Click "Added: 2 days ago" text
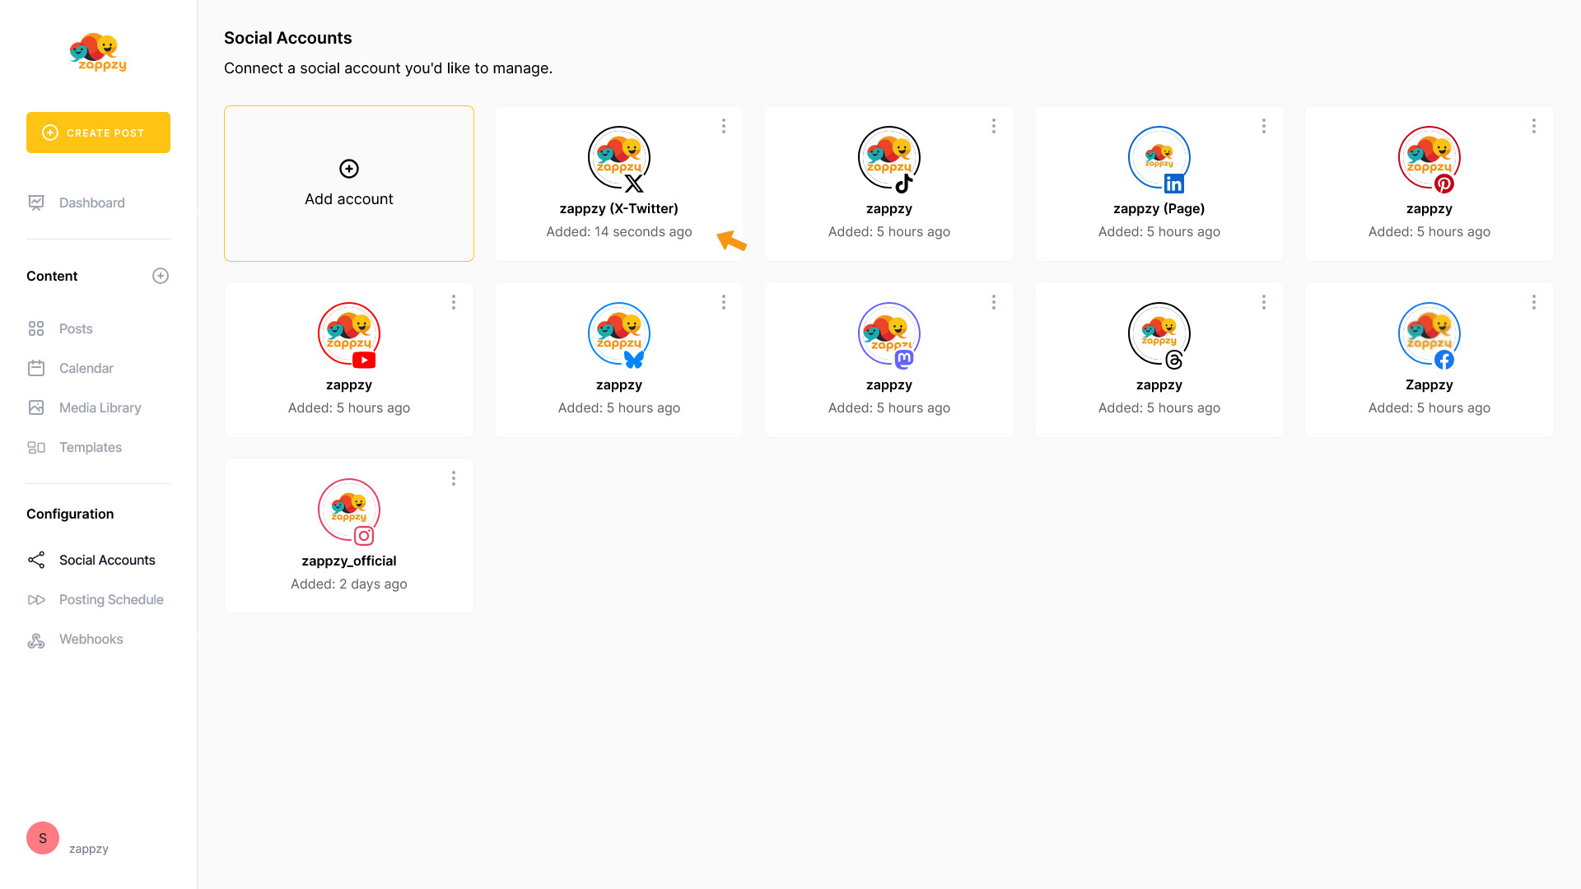 [x=349, y=584]
